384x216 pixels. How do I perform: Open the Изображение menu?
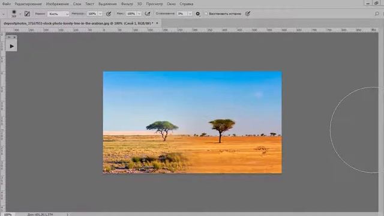[x=58, y=4]
